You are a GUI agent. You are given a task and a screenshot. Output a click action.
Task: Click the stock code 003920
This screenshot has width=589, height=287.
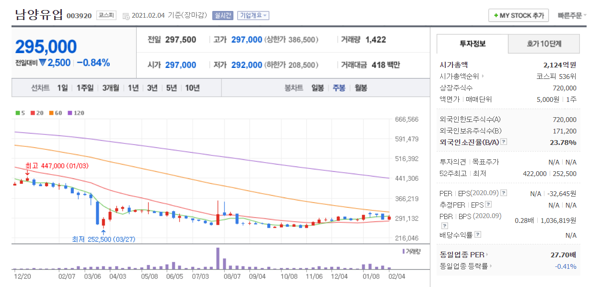[79, 16]
